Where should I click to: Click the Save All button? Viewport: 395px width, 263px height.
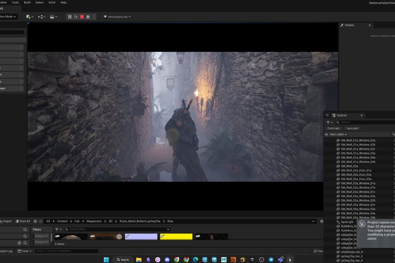coord(23,221)
